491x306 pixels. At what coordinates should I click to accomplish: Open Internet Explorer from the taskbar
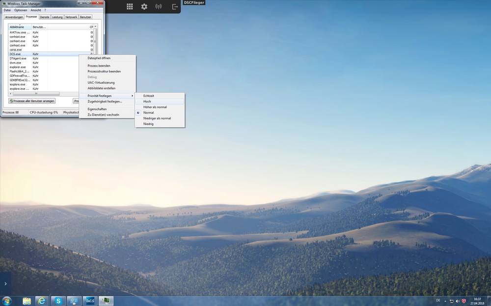pos(42,301)
